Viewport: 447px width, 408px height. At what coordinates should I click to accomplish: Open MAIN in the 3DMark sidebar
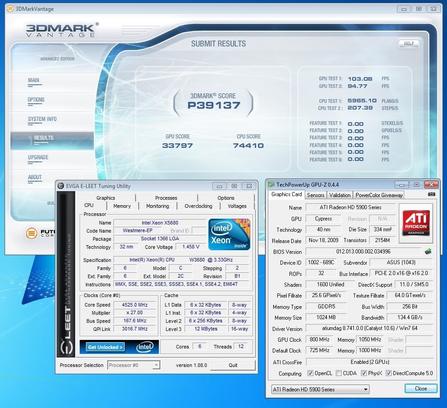pyautogui.click(x=34, y=81)
